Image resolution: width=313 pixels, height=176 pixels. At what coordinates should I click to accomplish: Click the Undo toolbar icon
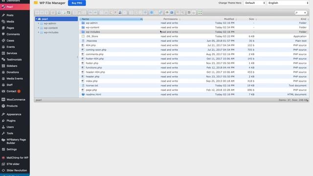click(90, 12)
